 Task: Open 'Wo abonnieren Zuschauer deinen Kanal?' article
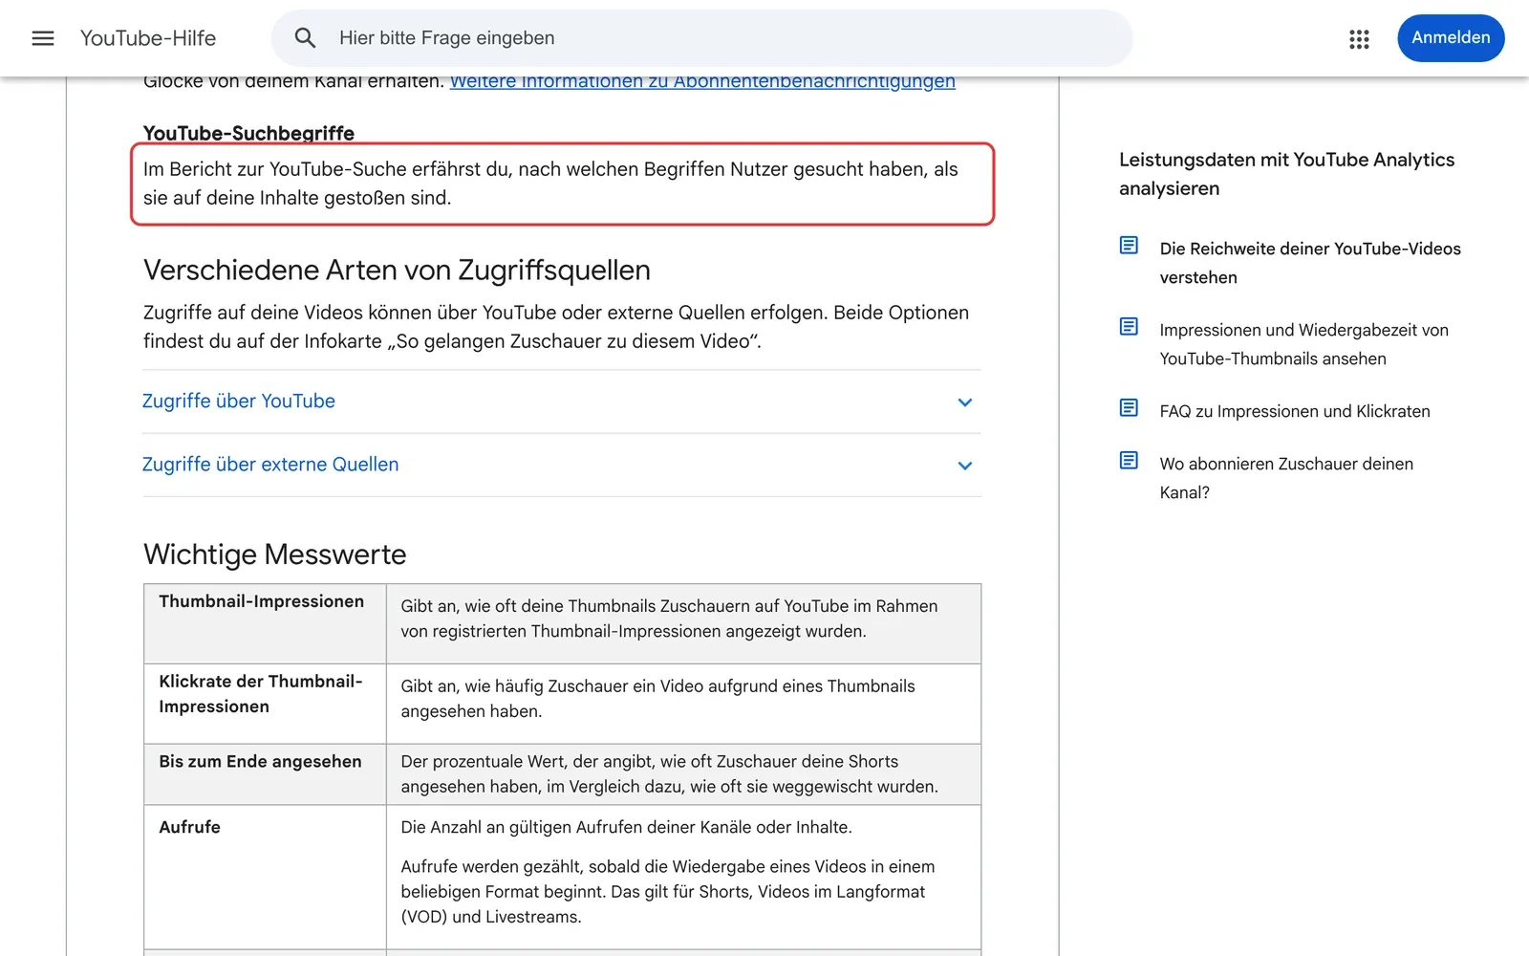coord(1286,478)
